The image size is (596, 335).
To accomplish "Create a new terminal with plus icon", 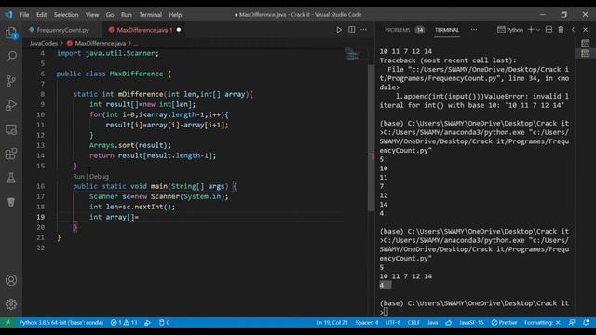I will 531,30.
